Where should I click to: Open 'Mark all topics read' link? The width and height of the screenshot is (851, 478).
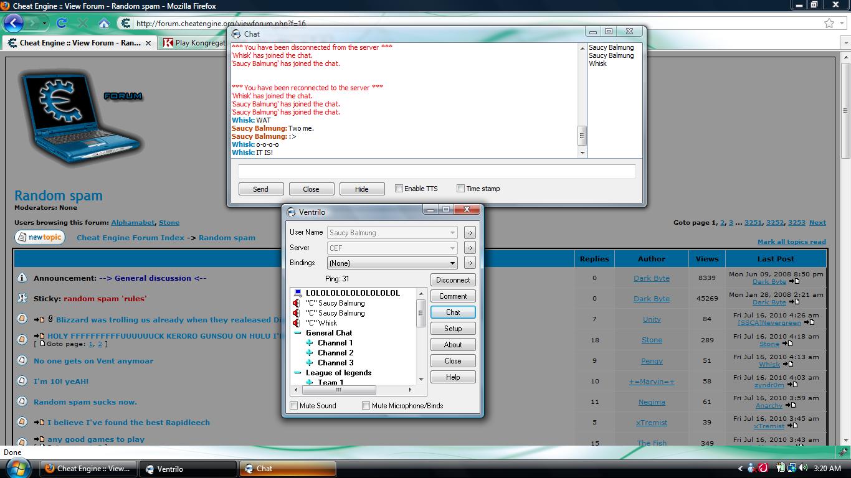click(x=791, y=241)
